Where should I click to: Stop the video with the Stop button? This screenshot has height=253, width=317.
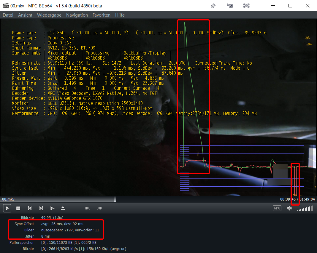pos(18,208)
